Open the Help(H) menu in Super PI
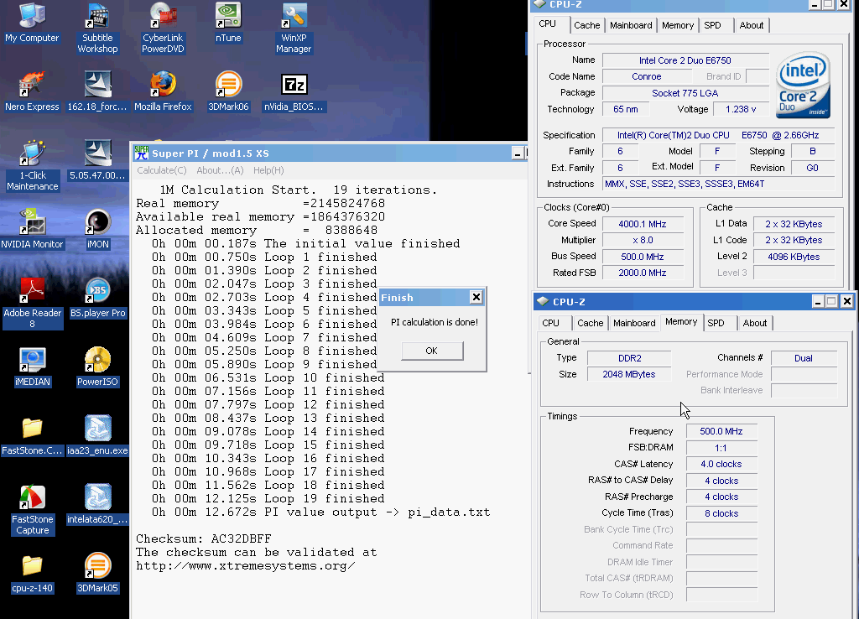Image resolution: width=859 pixels, height=619 pixels. [268, 170]
